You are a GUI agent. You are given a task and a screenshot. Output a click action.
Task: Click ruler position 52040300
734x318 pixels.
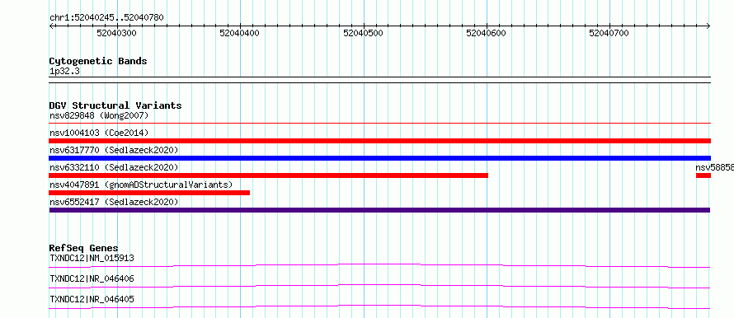(x=116, y=33)
